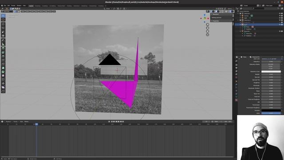The width and height of the screenshot is (284, 160).
Task: Collapse the Transform sidebar panel
Action: (x=211, y=14)
